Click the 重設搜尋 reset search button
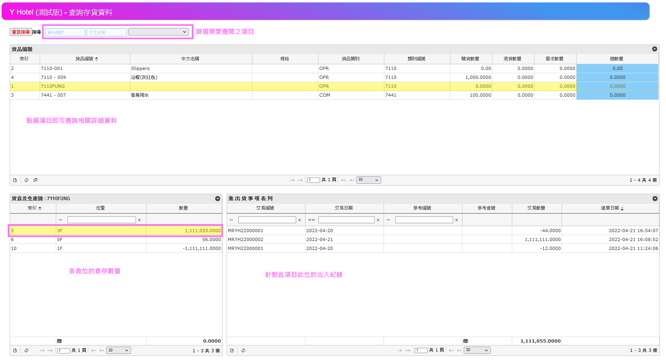 tap(21, 32)
